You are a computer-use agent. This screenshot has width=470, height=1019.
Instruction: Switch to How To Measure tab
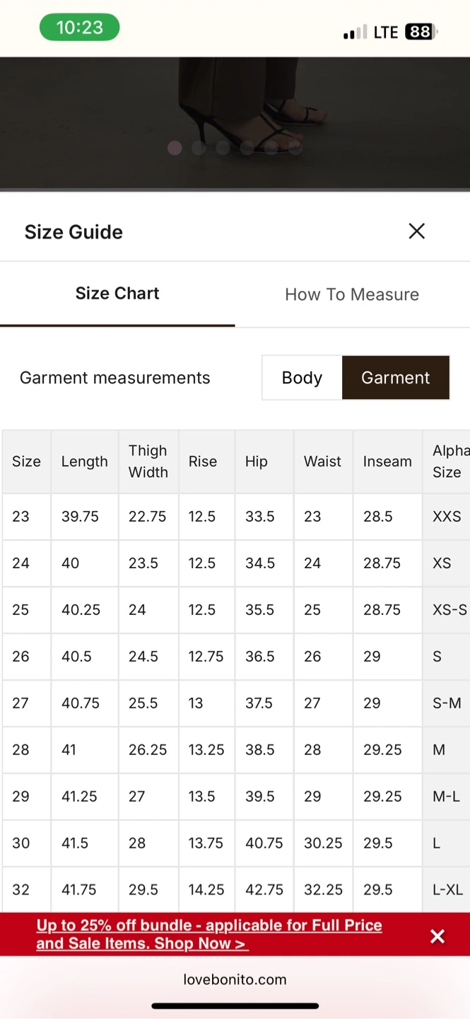[x=352, y=294]
